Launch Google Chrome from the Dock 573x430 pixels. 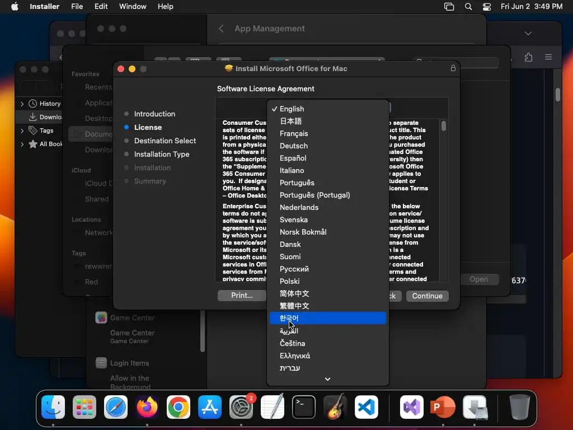179,407
